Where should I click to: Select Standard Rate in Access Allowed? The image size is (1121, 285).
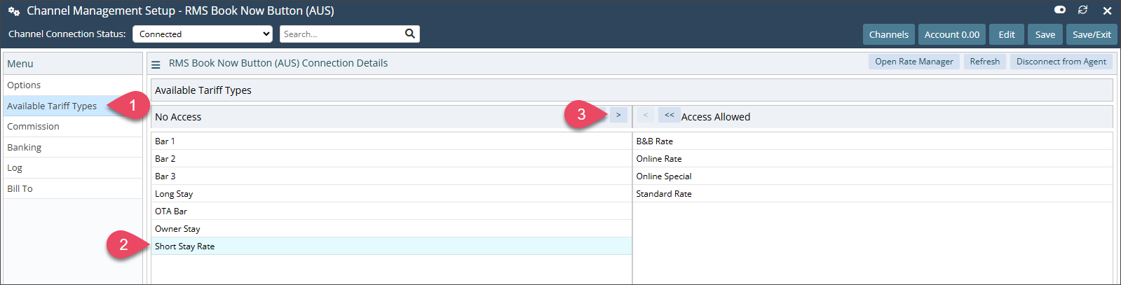coord(872,193)
